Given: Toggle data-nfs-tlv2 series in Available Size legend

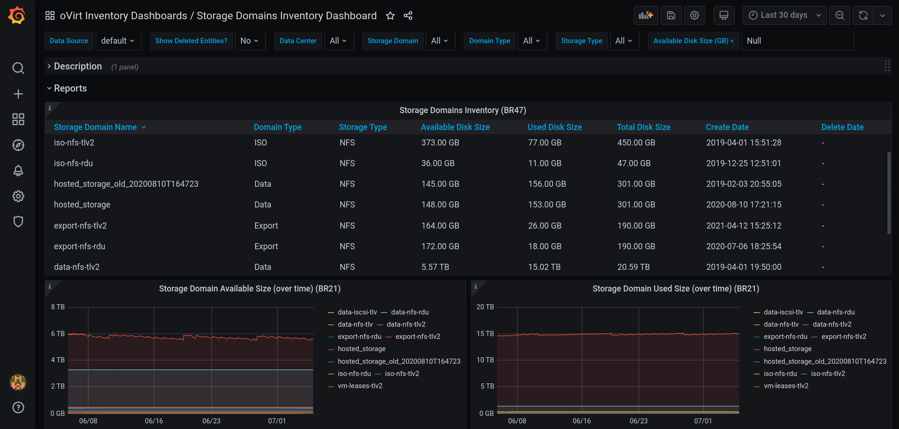Looking at the screenshot, I should (406, 324).
